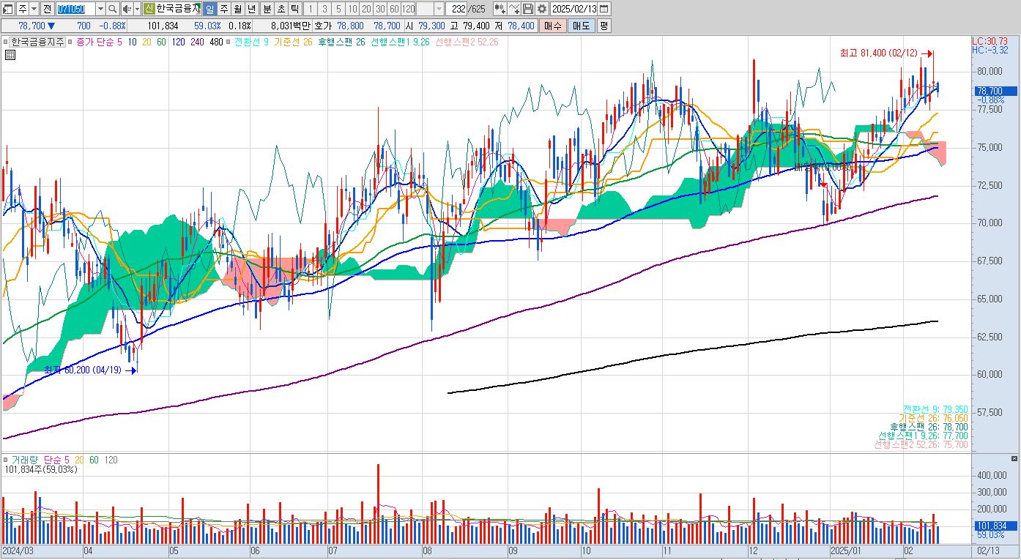Select the minute 분 period toggle
1021x560 pixels.
(267, 9)
